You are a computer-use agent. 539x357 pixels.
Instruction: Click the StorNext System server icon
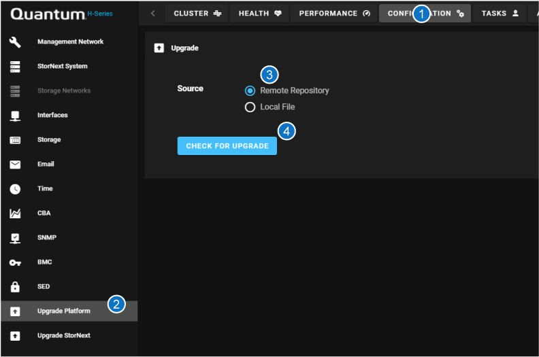(x=15, y=67)
